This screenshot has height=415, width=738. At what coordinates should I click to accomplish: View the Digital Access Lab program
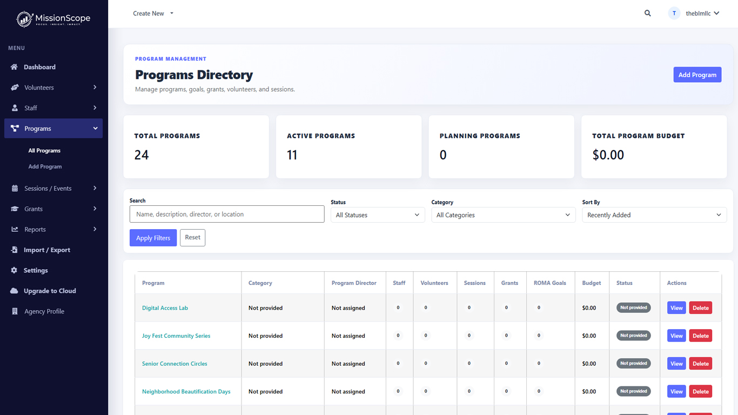coord(676,308)
